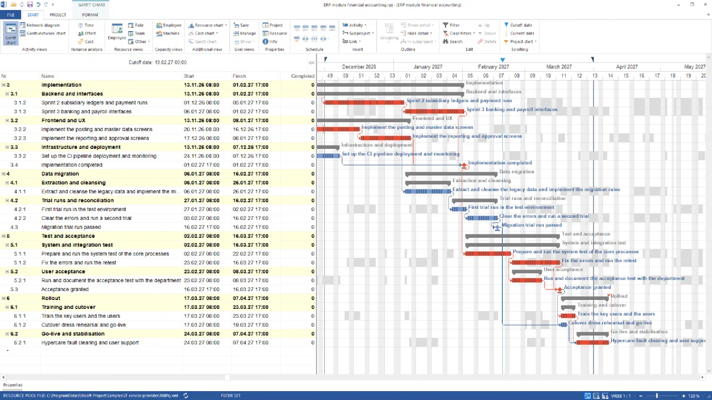Open the Link insert dropdown

351,42
